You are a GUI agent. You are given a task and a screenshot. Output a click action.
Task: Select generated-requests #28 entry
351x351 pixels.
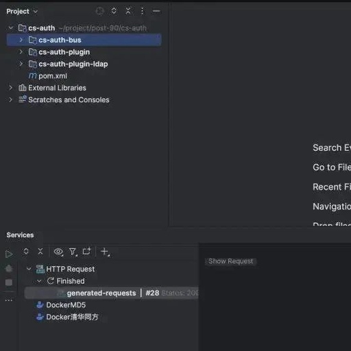click(x=112, y=293)
